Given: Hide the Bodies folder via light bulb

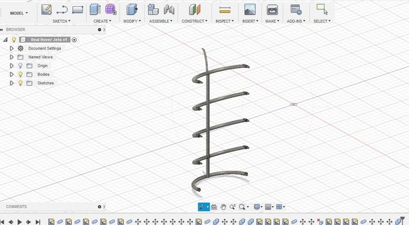Looking at the screenshot, I should coord(20,75).
